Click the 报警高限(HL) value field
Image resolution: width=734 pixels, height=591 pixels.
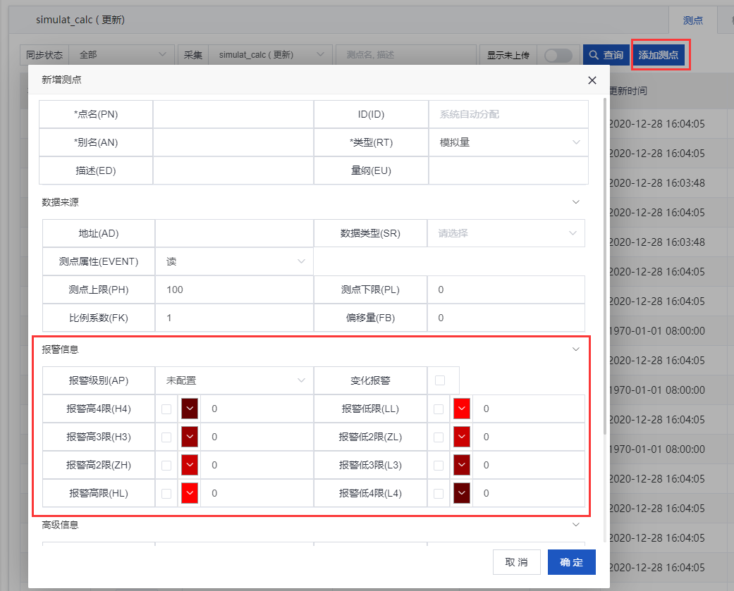click(x=257, y=493)
